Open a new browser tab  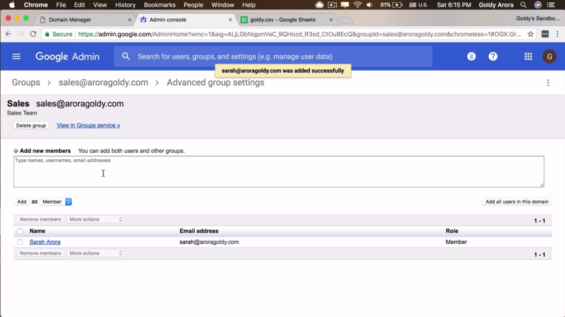point(346,20)
